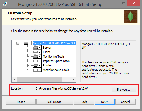This screenshot has width=142, height=111.
Task: Open the Import/Export Tools feature icon menu
Action: 37,61
